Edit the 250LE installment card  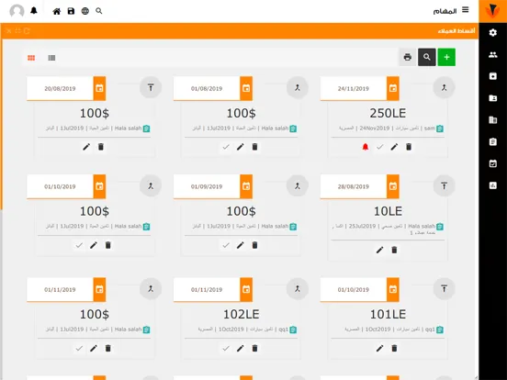point(394,147)
